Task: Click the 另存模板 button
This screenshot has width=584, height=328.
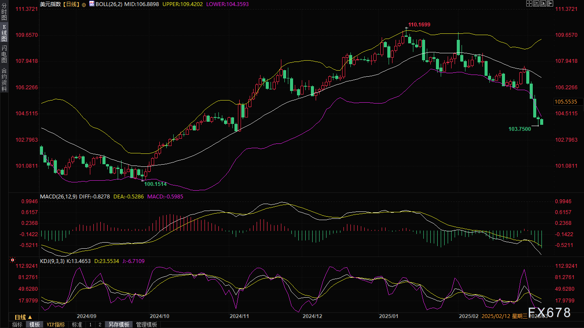Action: pos(119,325)
